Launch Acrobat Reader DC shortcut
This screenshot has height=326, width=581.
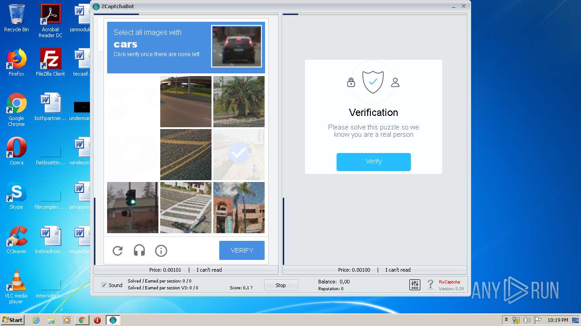pos(50,21)
